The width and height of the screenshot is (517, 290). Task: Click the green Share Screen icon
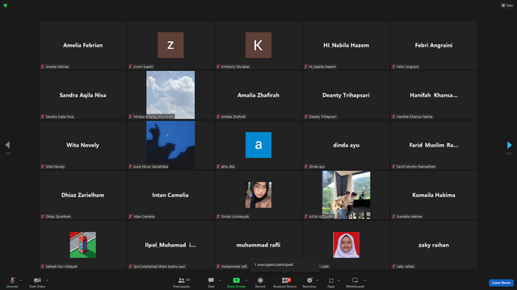click(236, 280)
